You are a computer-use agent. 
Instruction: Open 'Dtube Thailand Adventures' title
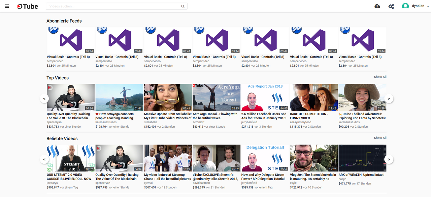pos(362,116)
